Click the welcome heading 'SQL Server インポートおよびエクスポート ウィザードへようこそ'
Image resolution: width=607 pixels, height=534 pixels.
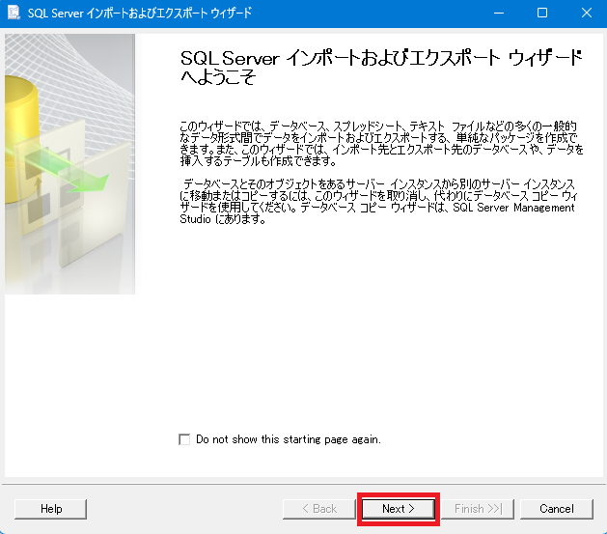tap(381, 68)
